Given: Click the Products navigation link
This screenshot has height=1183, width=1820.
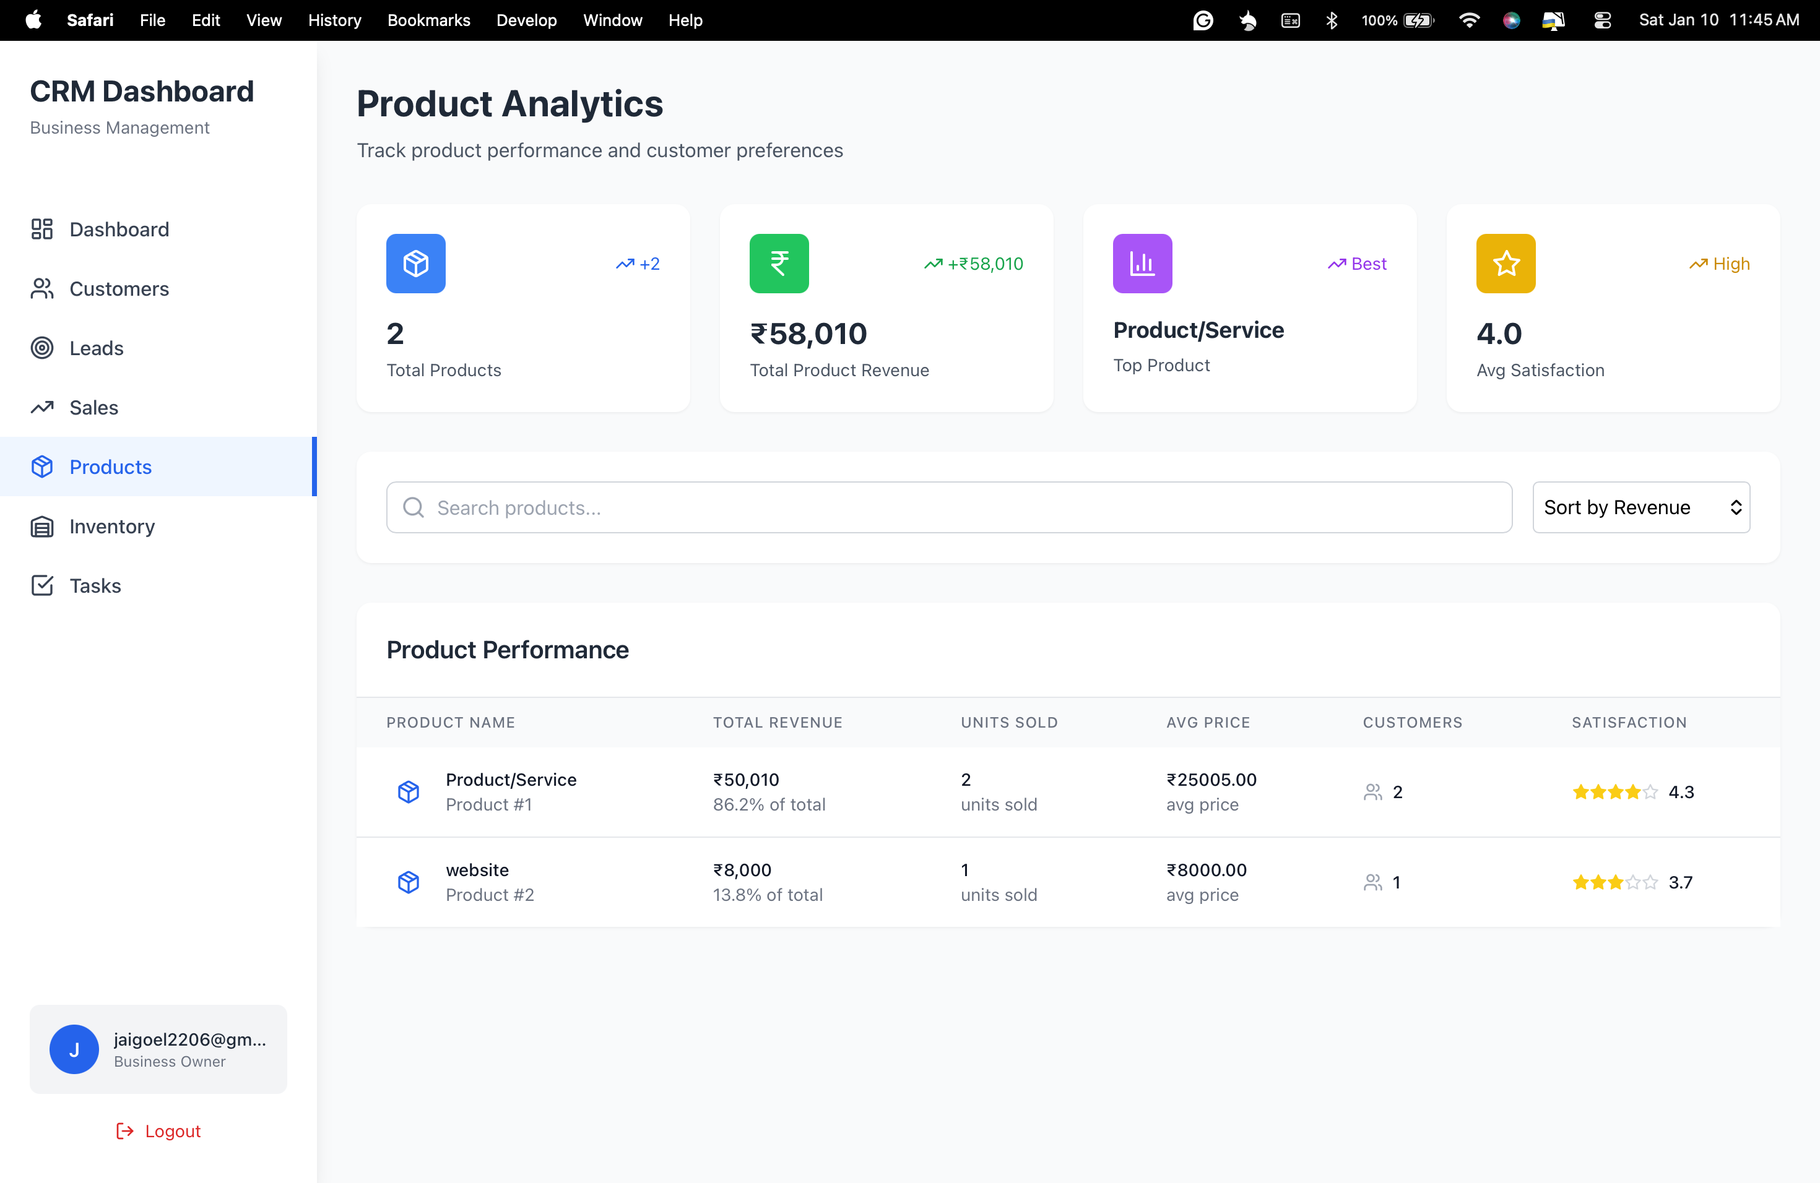Looking at the screenshot, I should click(111, 467).
